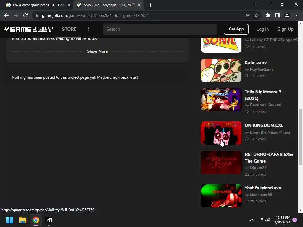Open the UNIKINGDOM.EXE game title
The width and height of the screenshot is (303, 227).
tap(264, 125)
